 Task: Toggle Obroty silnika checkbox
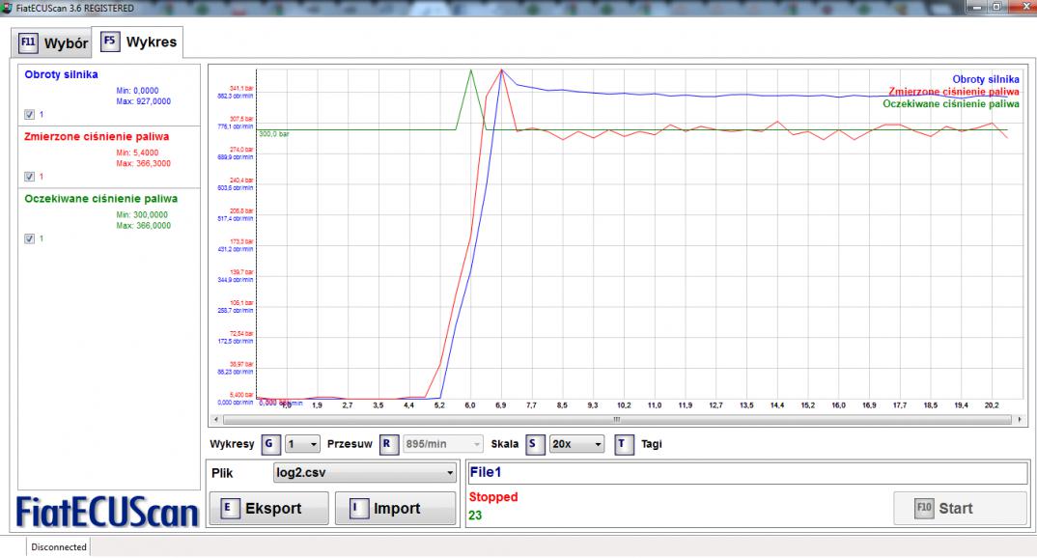pyautogui.click(x=29, y=114)
